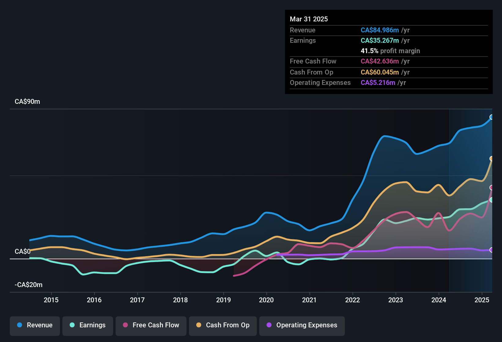This screenshot has height=342, width=502.
Task: Toggle the Revenue series visibility
Action: point(35,325)
